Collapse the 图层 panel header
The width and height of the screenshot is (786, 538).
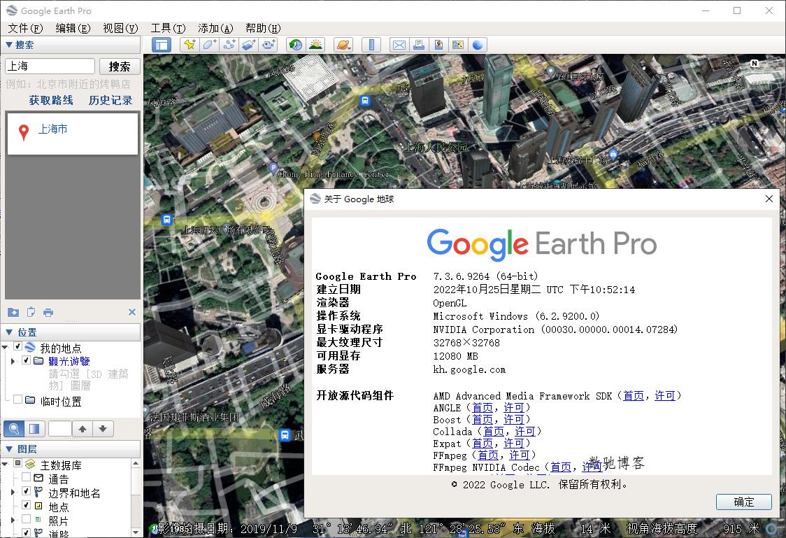coord(71,448)
